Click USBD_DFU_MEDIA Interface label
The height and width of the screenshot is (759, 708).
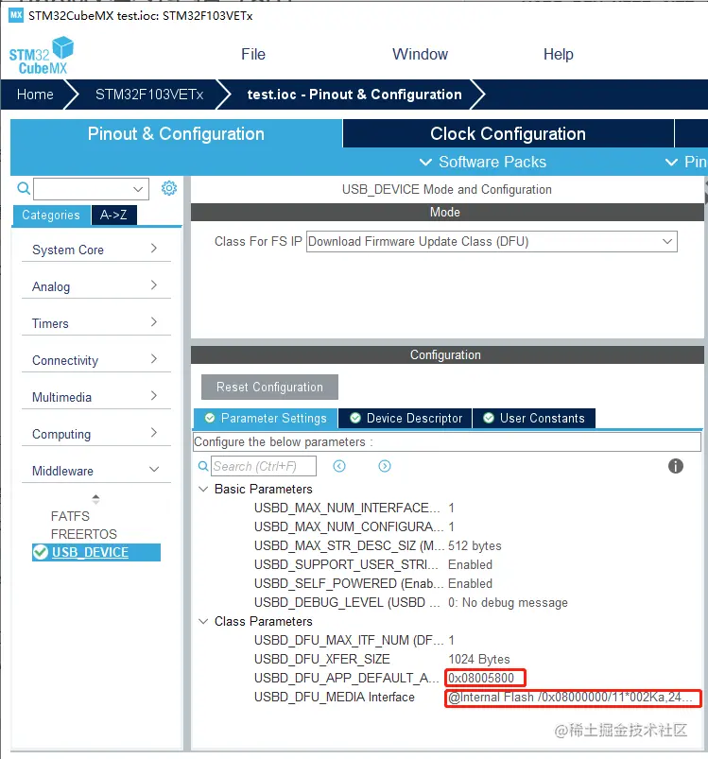point(335,697)
